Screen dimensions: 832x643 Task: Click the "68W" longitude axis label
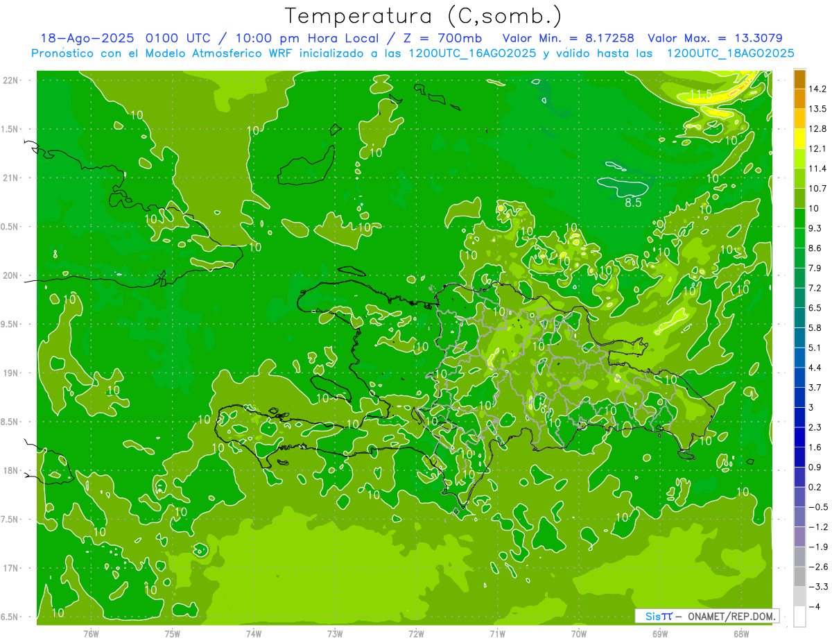741,633
